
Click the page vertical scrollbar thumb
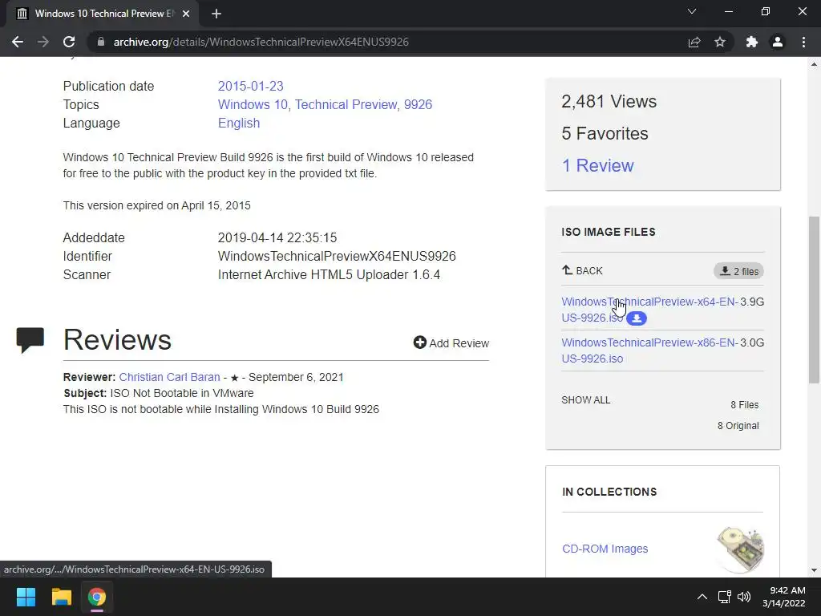[814, 300]
